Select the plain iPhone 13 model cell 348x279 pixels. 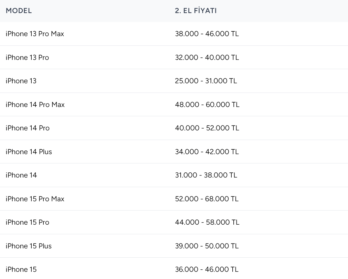21,81
